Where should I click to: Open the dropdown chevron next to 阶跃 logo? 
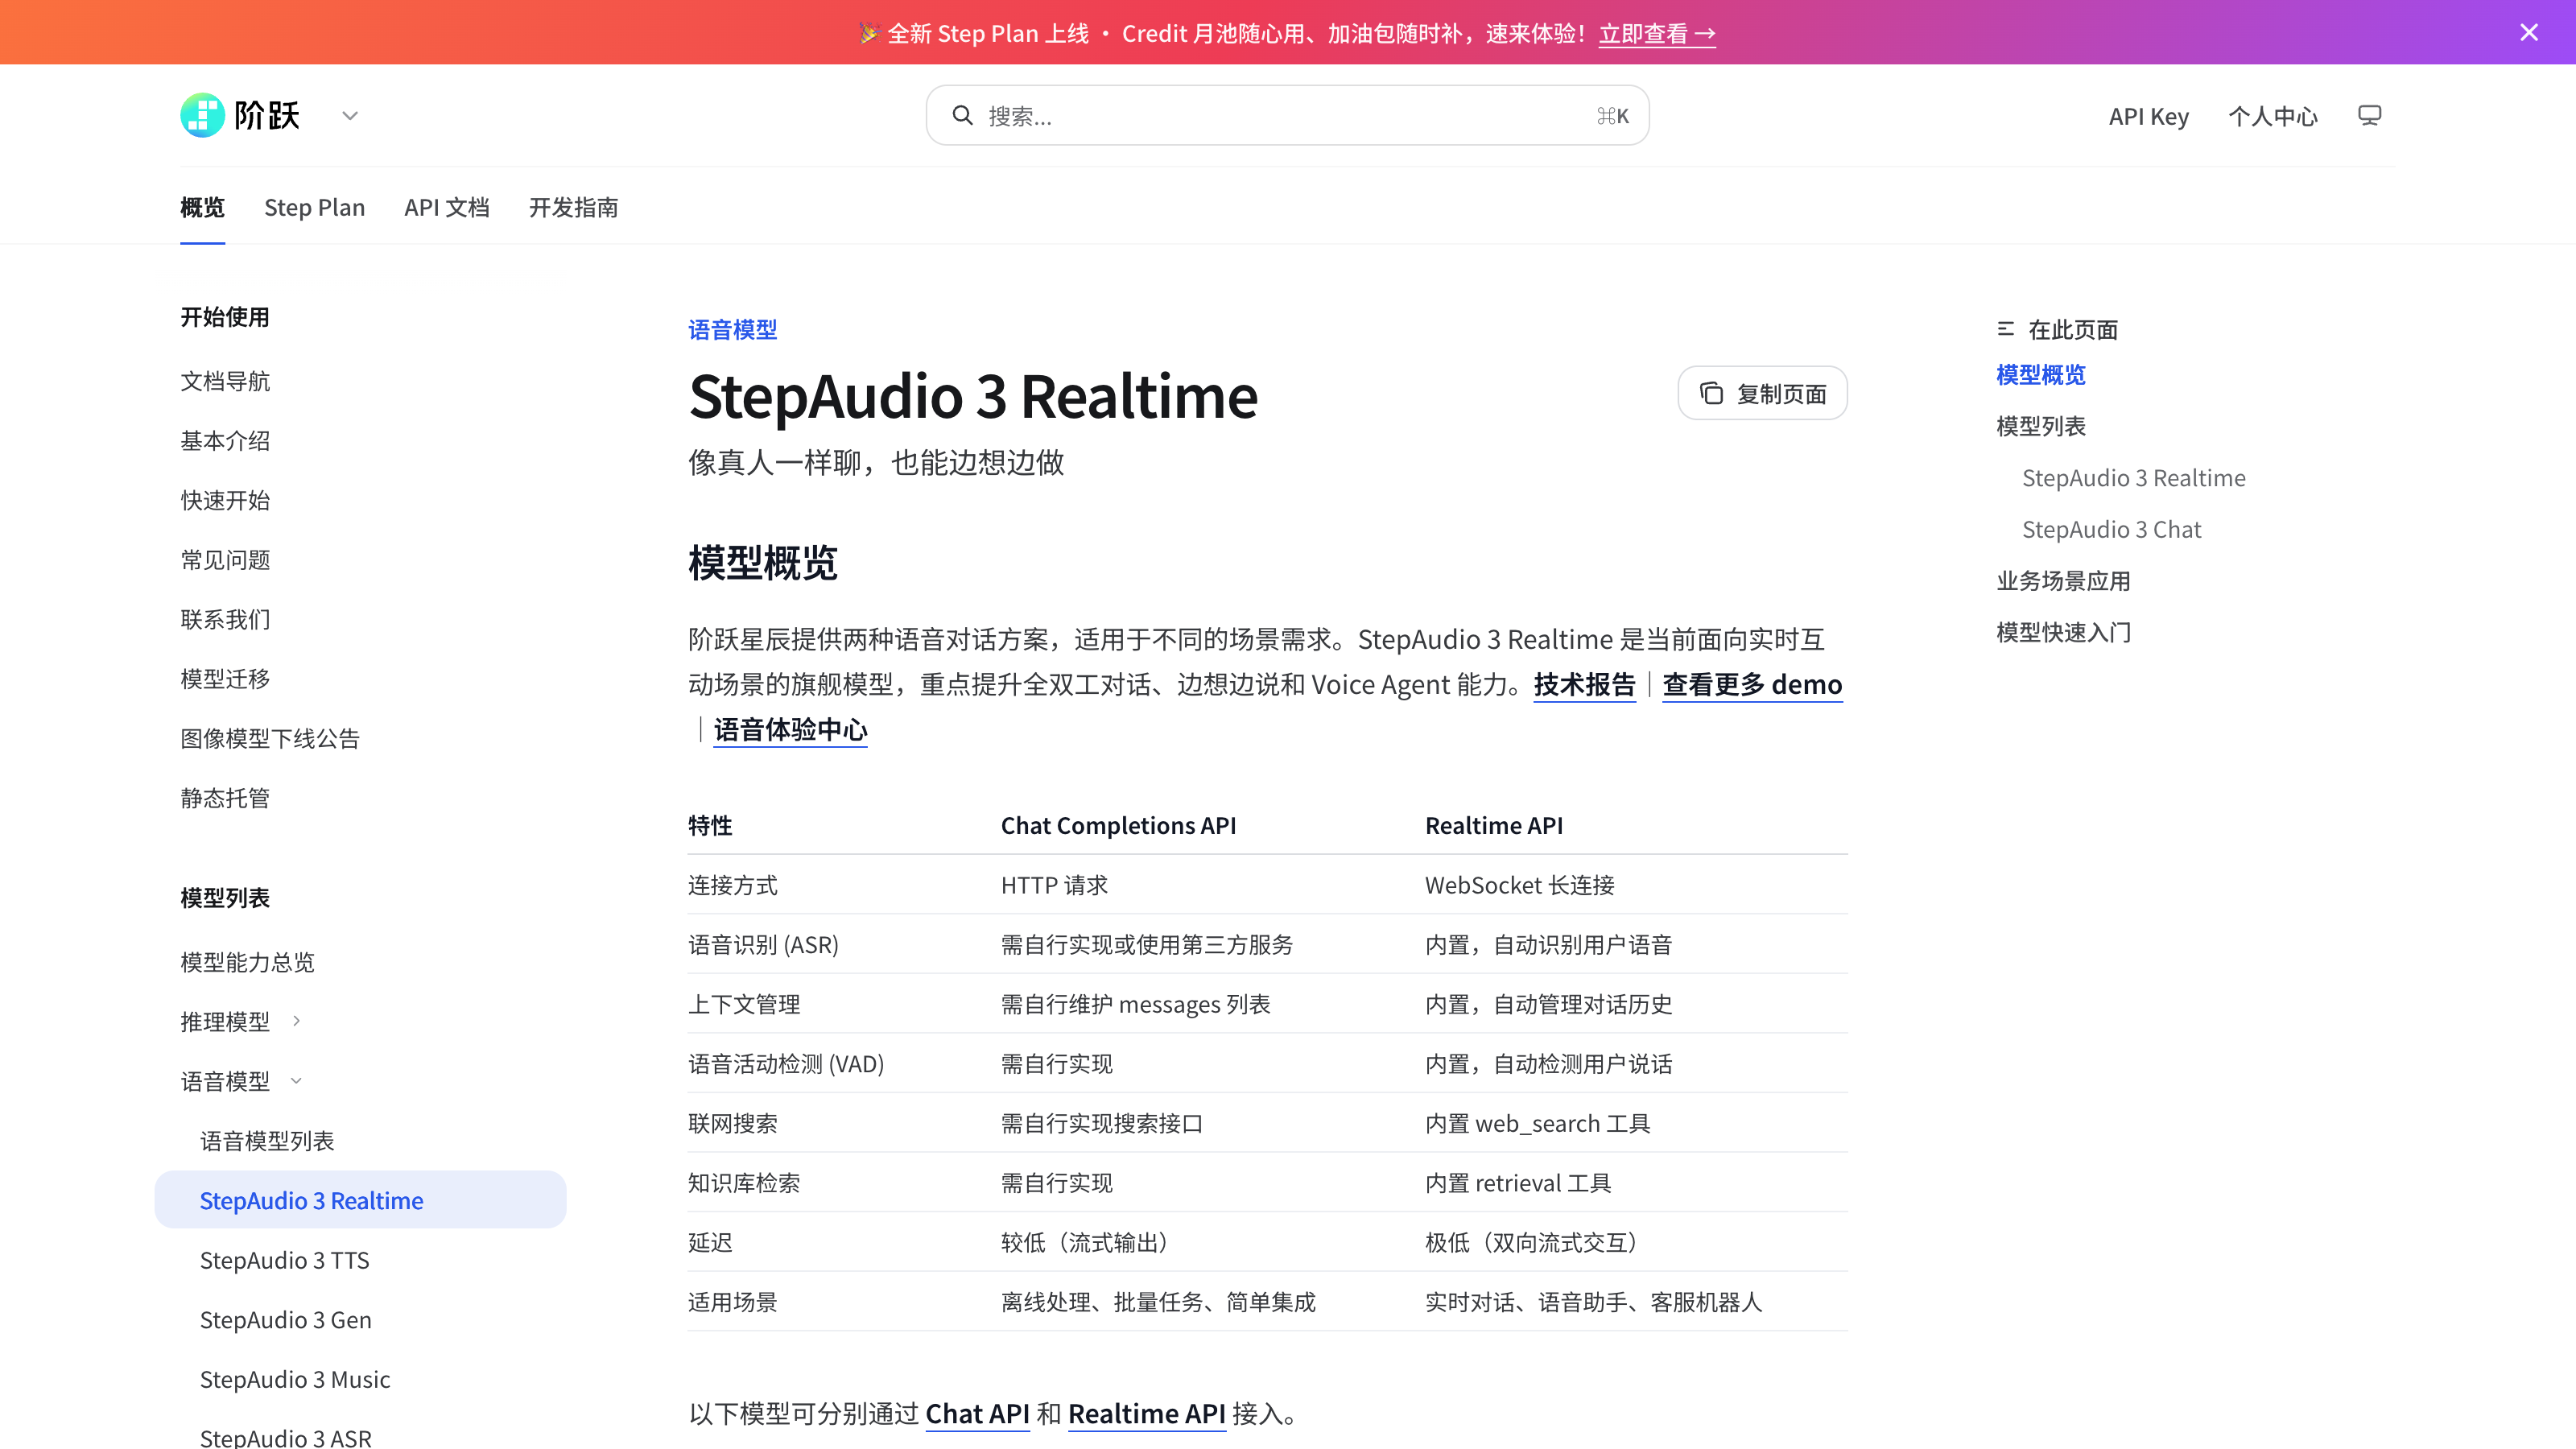(x=350, y=116)
